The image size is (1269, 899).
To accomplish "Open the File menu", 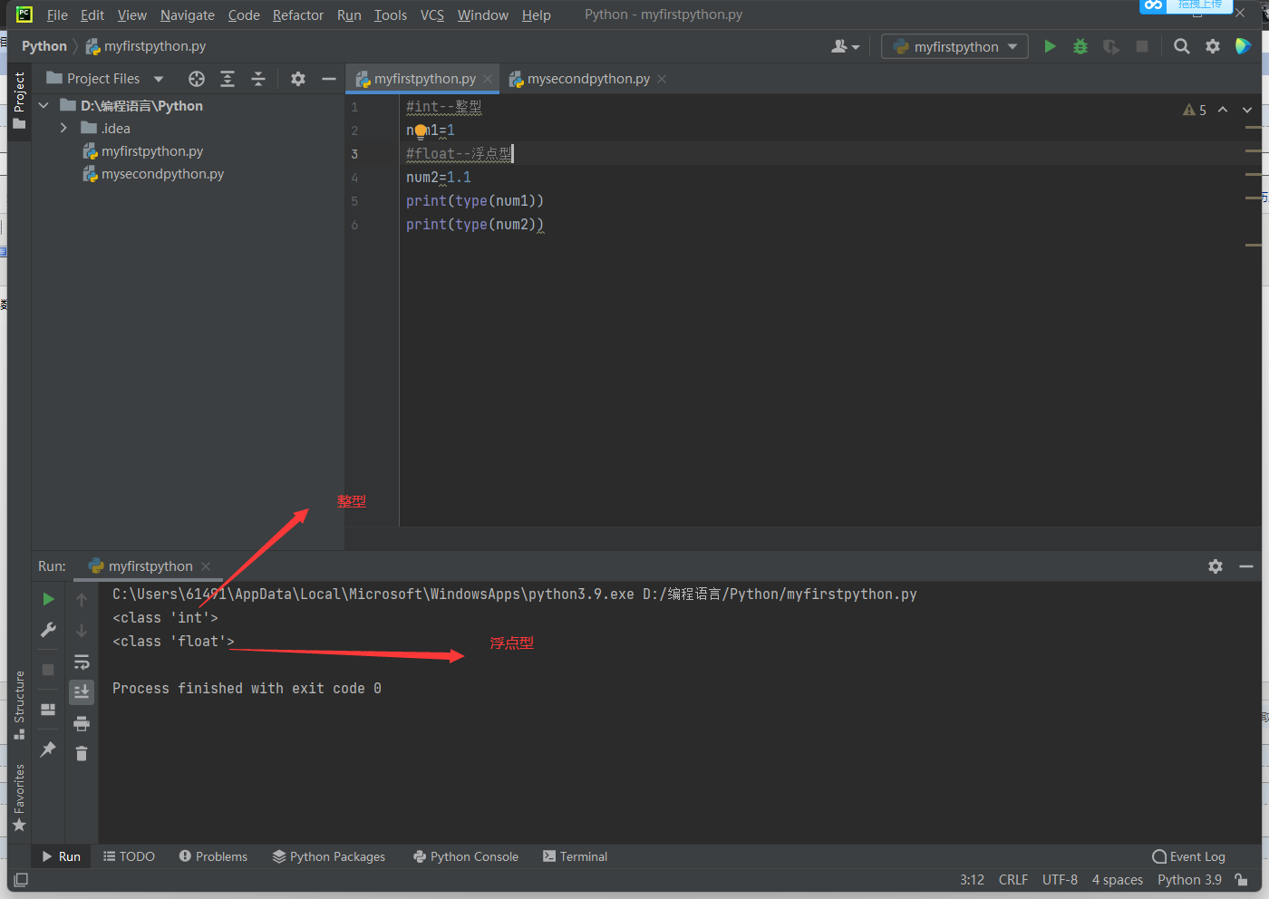I will (x=57, y=14).
